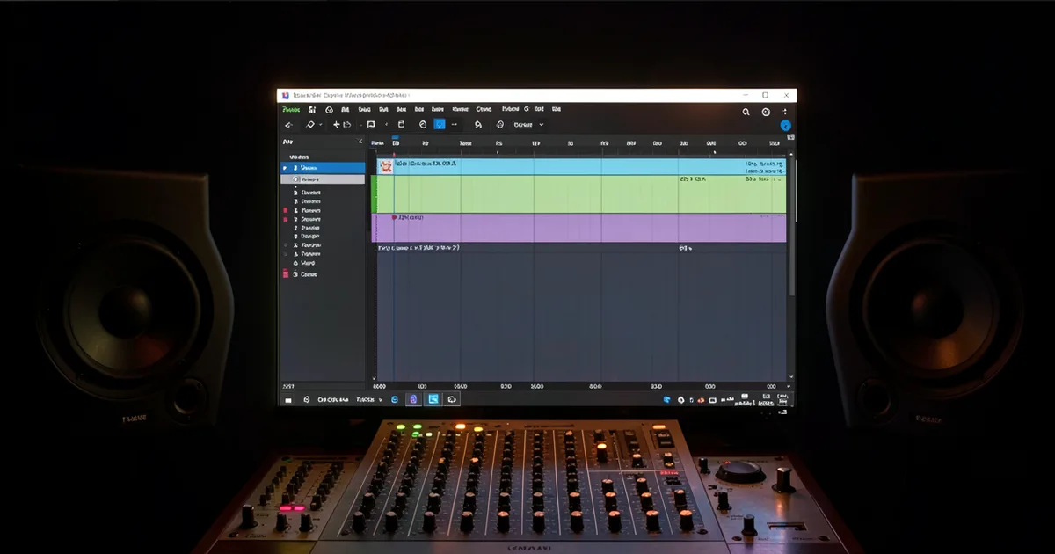Click the blue playhead marker on the ruler
Image resolution: width=1055 pixels, height=554 pixels.
coord(396,139)
